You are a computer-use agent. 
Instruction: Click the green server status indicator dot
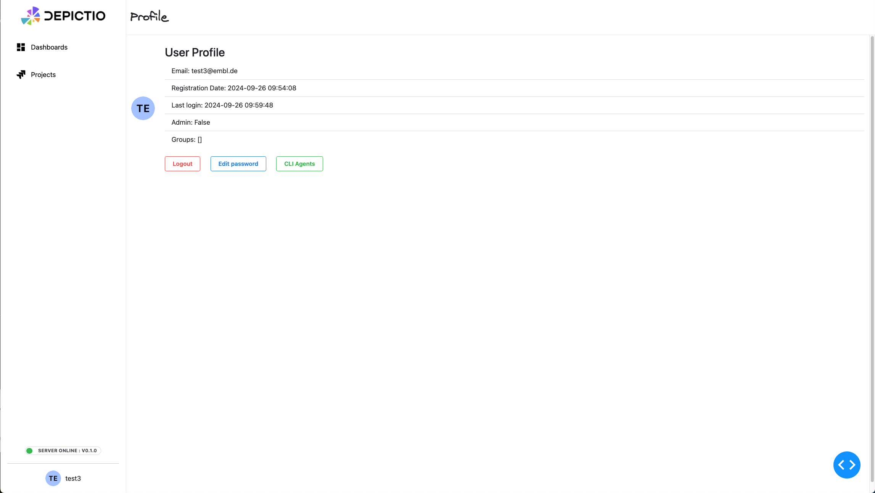[x=29, y=450]
